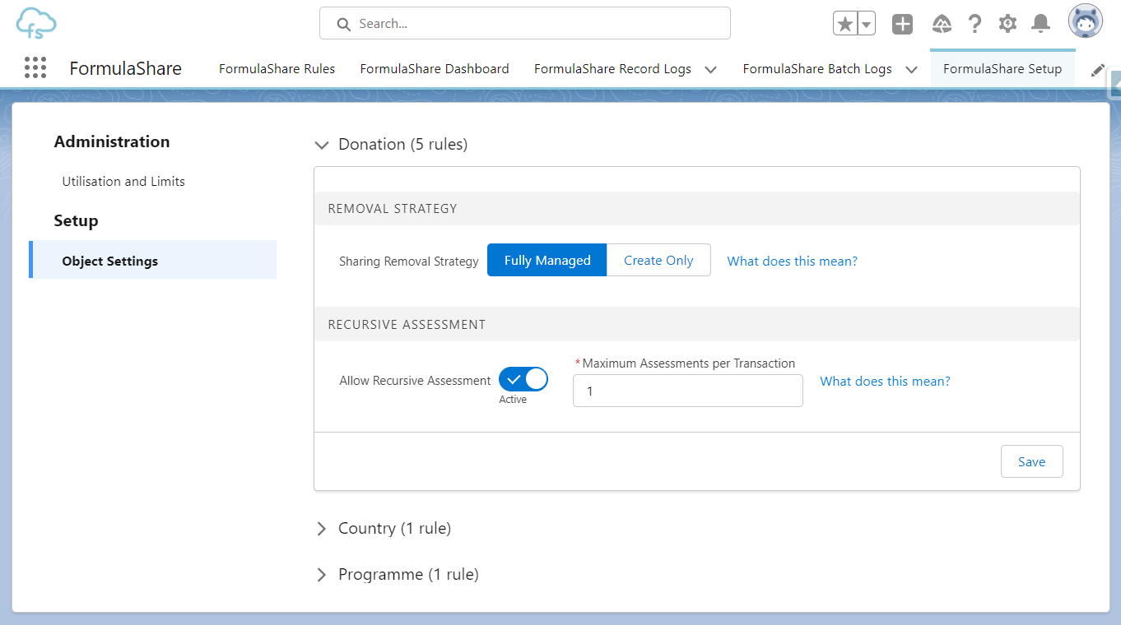Open the FormulaShare Rules tab
Screen dimensions: 1121x625
pyautogui.click(x=277, y=68)
